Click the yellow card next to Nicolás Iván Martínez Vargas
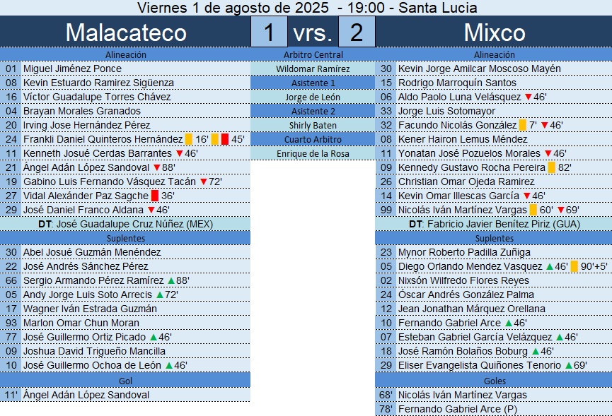The image size is (612, 416). pyautogui.click(x=533, y=210)
